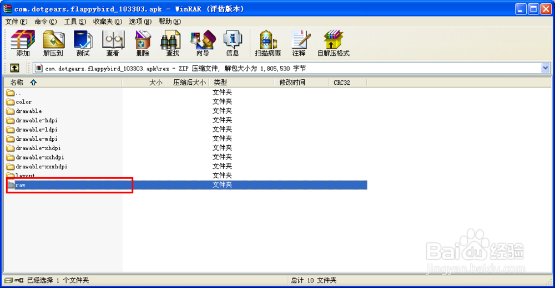Click the SFX (自解压格式) toolbar icon
The width and height of the screenshot is (555, 288).
pyautogui.click(x=334, y=43)
